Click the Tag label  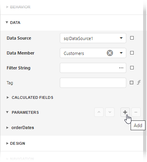[10, 83]
